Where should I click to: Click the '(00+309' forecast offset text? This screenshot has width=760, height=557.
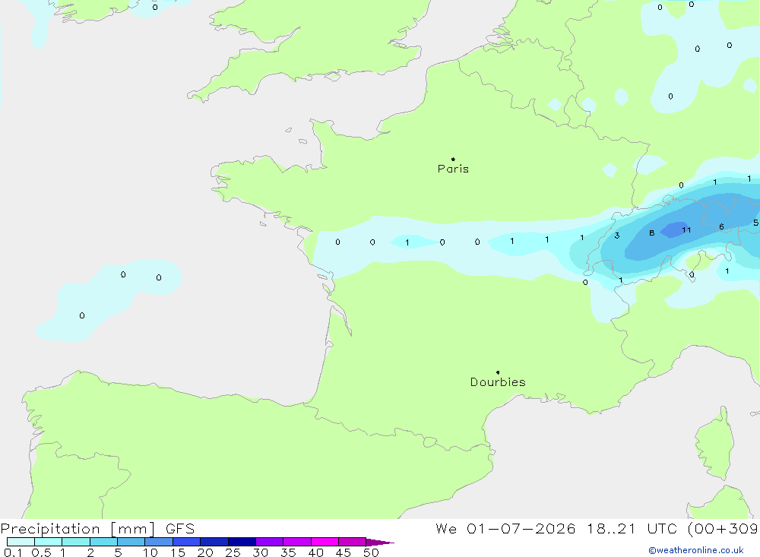tap(724, 529)
